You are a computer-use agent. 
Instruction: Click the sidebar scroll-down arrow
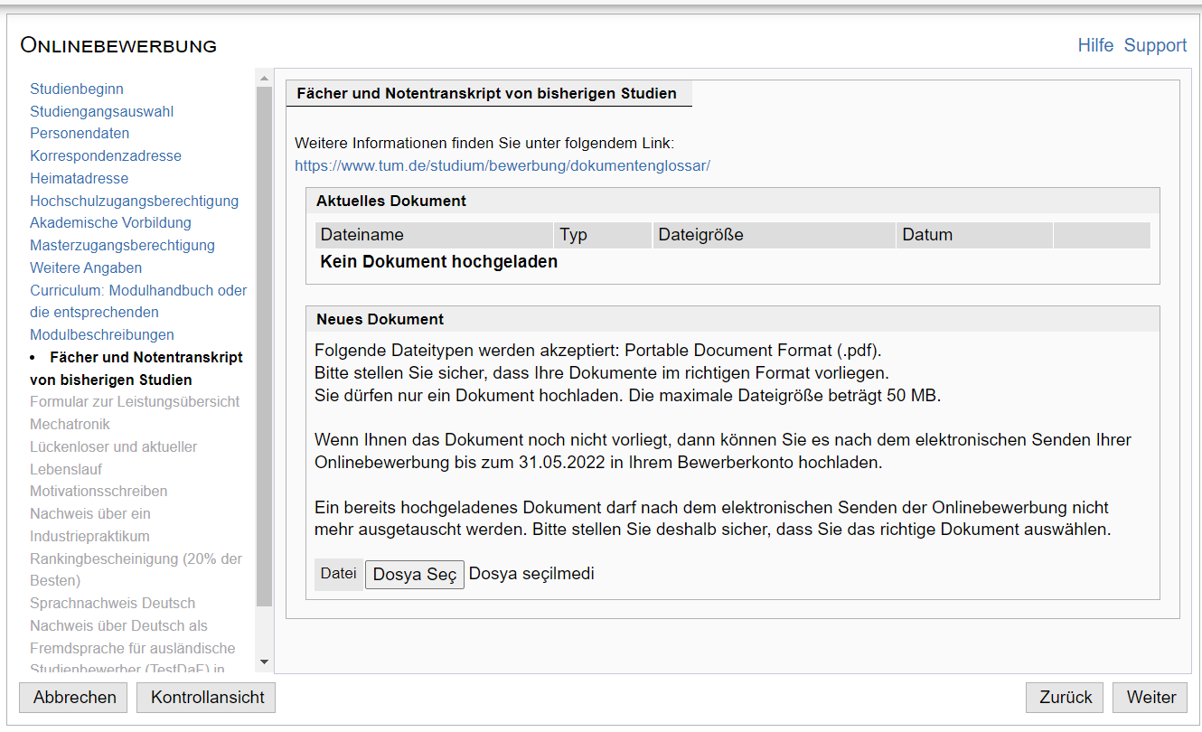pyautogui.click(x=264, y=662)
